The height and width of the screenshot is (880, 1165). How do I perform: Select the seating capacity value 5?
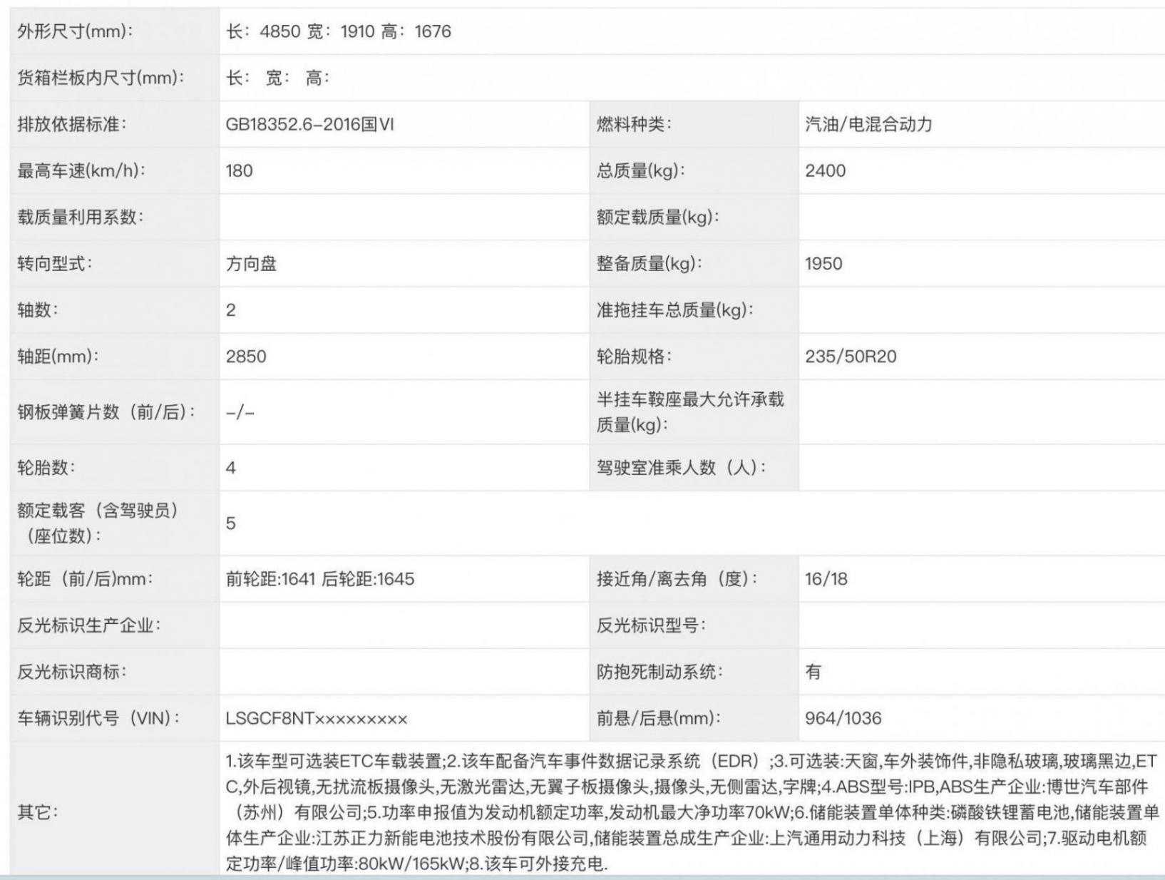231,523
